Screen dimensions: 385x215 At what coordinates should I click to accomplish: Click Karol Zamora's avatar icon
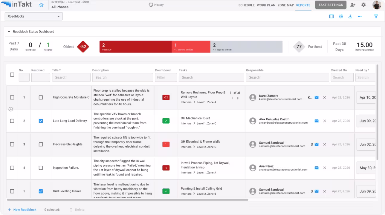click(253, 97)
